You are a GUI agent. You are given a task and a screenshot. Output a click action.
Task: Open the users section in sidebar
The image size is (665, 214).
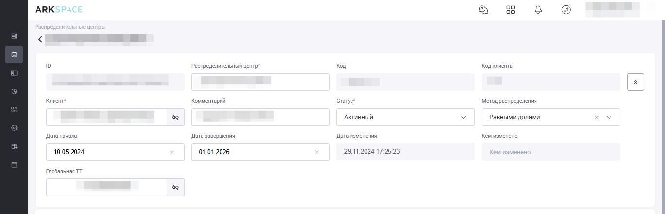[14, 110]
